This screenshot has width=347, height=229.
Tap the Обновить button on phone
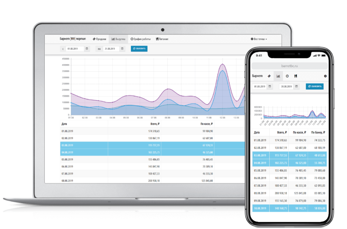(314, 87)
